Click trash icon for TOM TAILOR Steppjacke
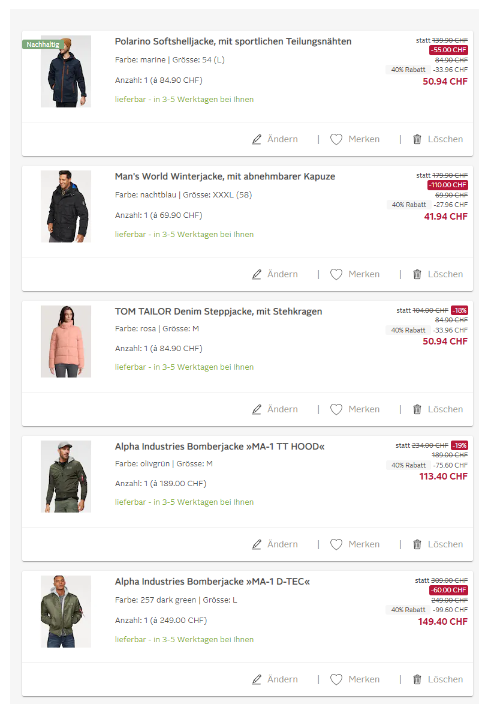This screenshot has width=479, height=704. (x=417, y=409)
